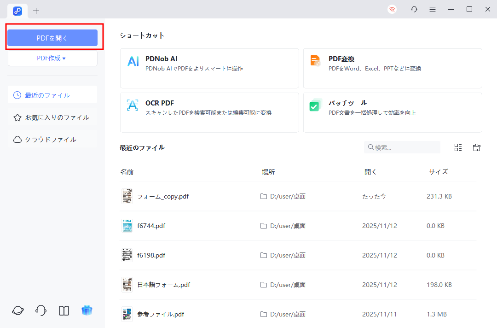Click the gift box promotion icon
Screen dimensions: 497x328
click(87, 310)
